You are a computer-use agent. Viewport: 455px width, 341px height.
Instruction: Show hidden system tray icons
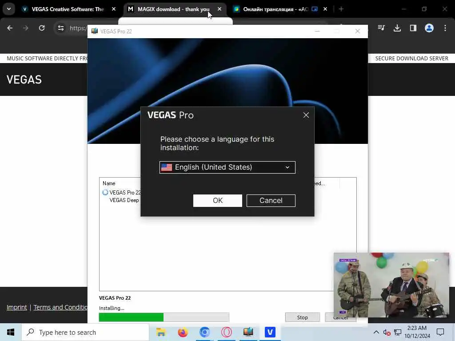(376, 332)
